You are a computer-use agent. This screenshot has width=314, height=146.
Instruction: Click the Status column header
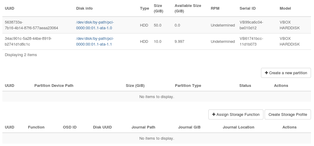245,86
